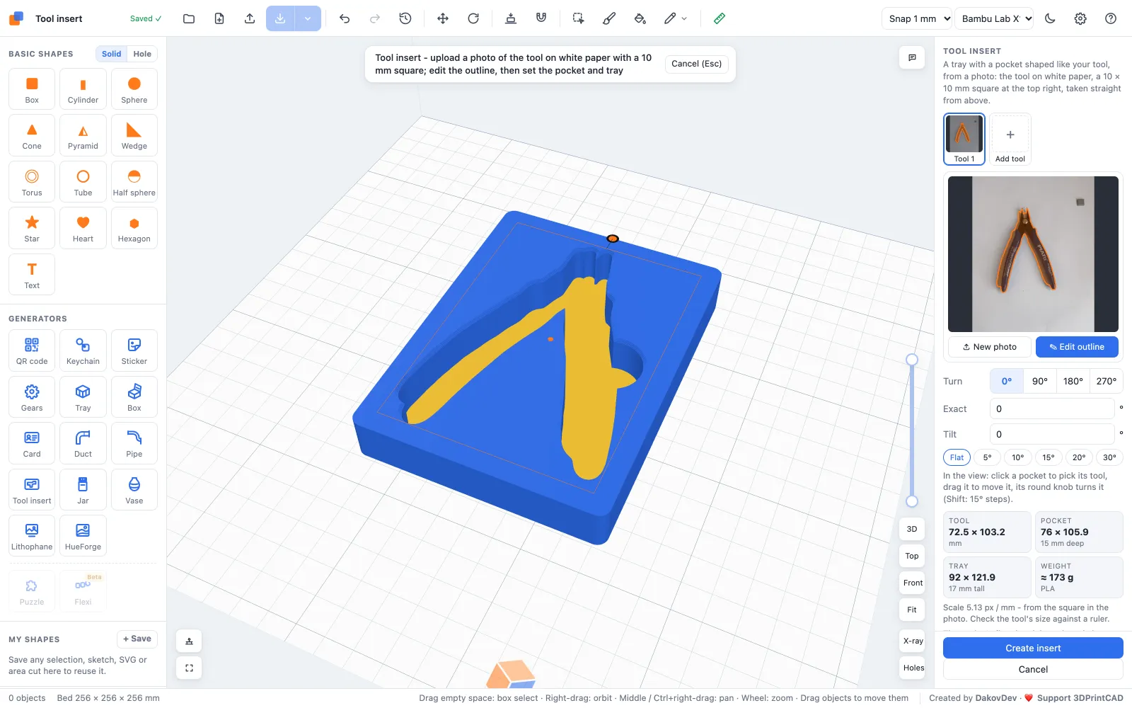1132x708 pixels.
Task: Switch to dark mode moon icon
Action: 1050,18
